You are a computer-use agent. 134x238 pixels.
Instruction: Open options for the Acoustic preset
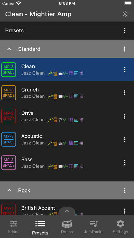[x=125, y=139]
